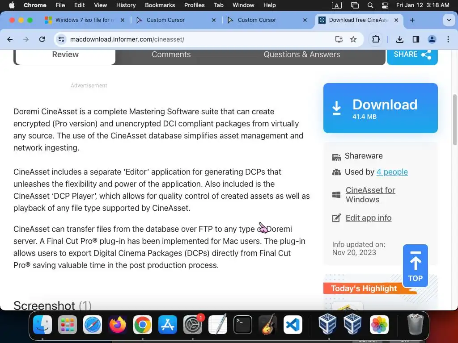Click the date and time in menu bar
Image resolution: width=458 pixels, height=343 pixels.
click(x=423, y=5)
